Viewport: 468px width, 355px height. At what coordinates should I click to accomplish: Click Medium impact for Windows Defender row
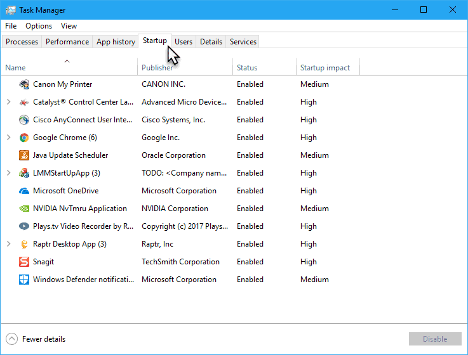point(314,280)
